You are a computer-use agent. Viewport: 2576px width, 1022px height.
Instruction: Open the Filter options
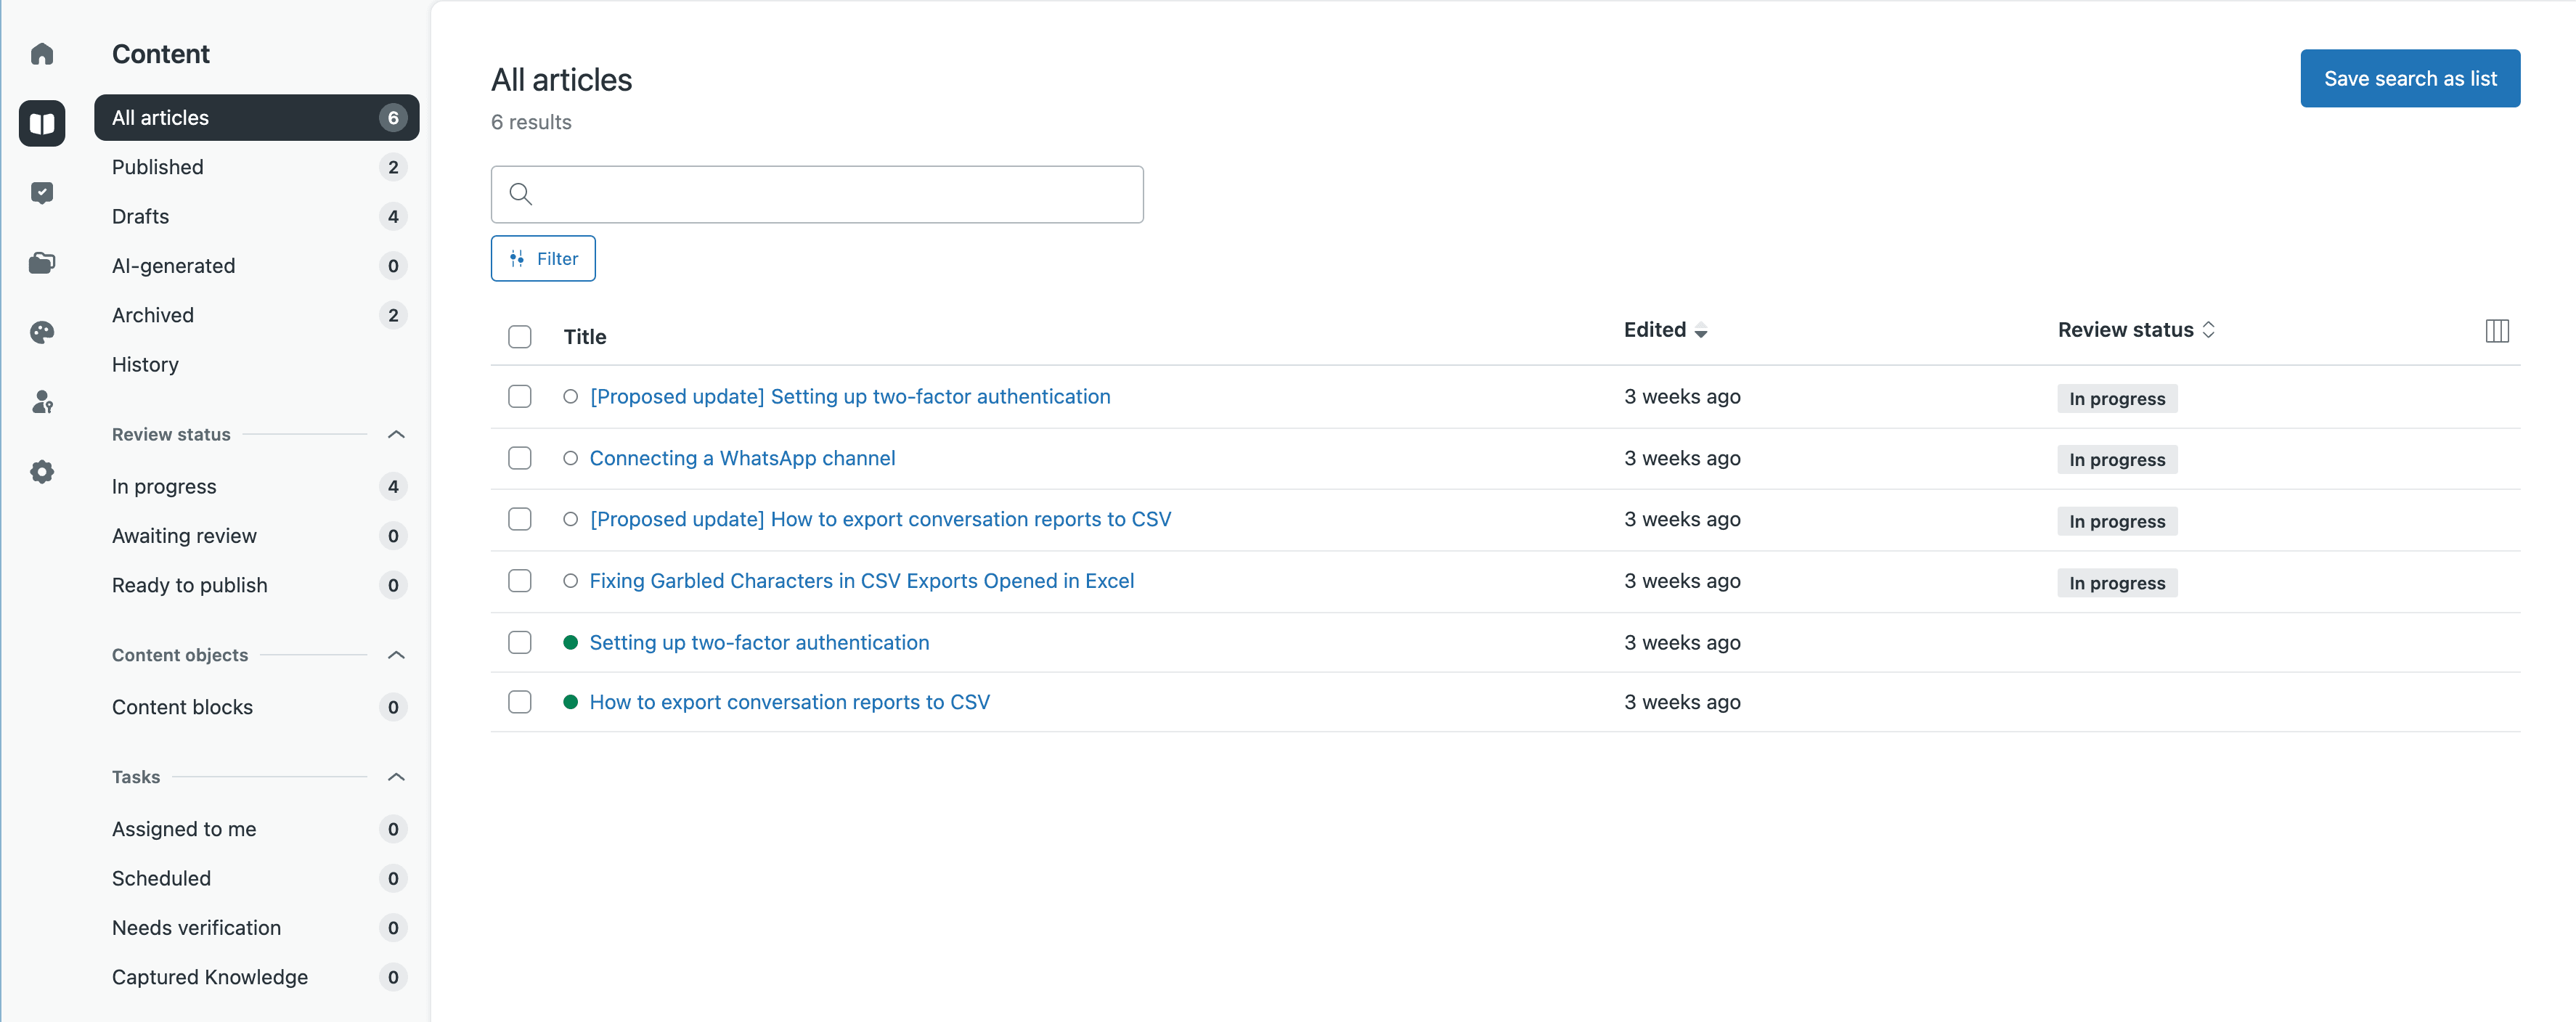point(543,259)
